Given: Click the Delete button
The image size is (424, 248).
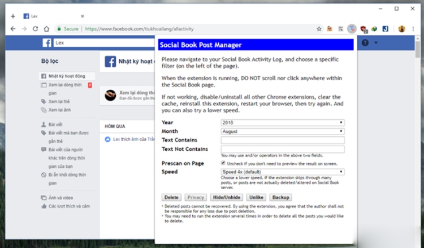Looking at the screenshot, I should (x=171, y=198).
